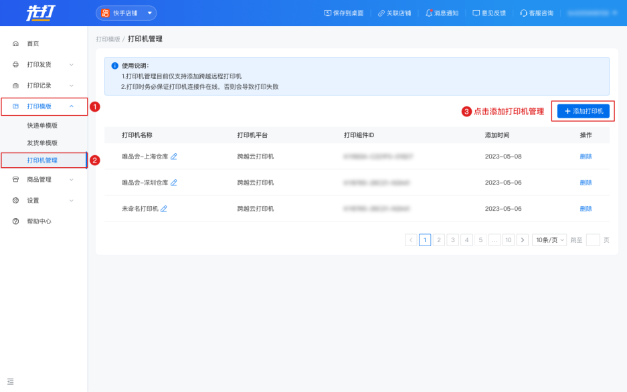Click the edit pencil beside 唯品会-深圳仓库
This screenshot has width=627, height=392.
click(174, 183)
